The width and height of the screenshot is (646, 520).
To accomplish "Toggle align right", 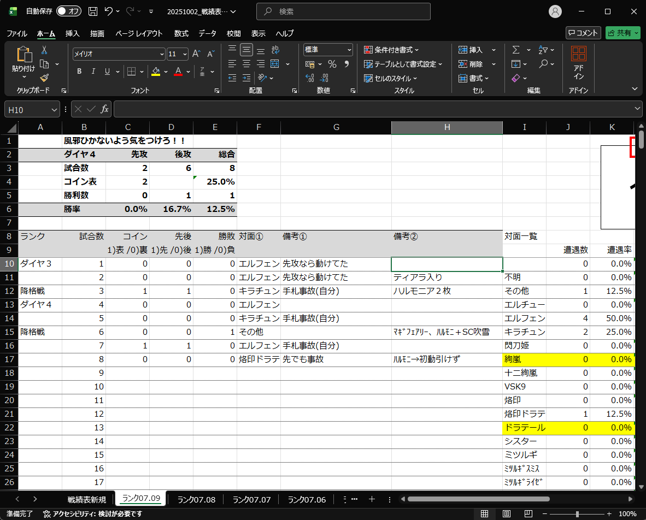I will coord(260,64).
